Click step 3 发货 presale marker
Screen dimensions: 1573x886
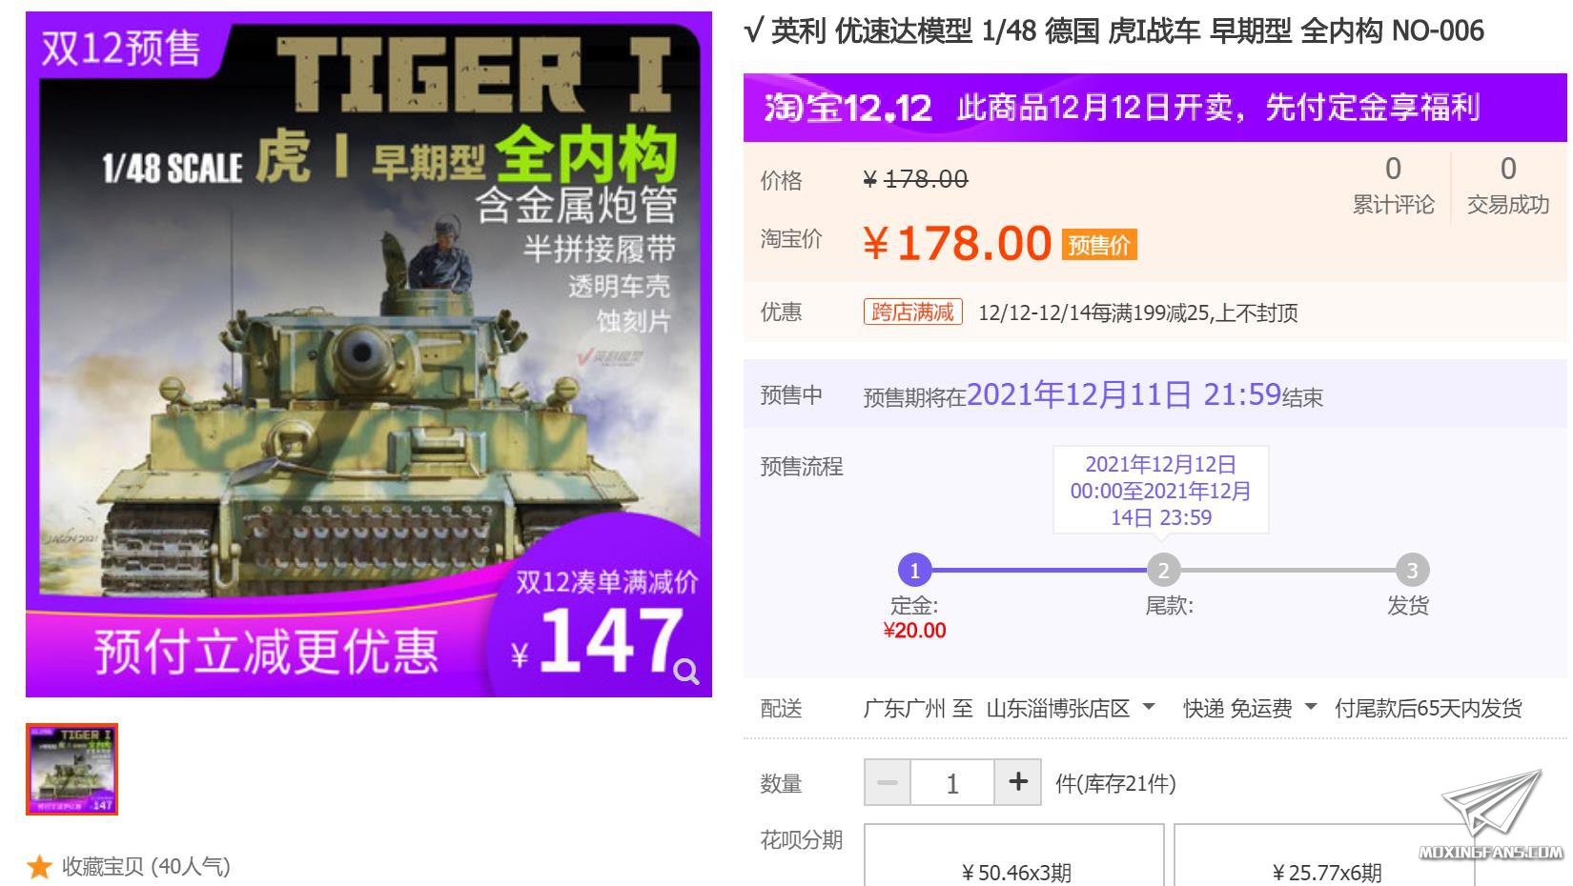pos(1412,571)
